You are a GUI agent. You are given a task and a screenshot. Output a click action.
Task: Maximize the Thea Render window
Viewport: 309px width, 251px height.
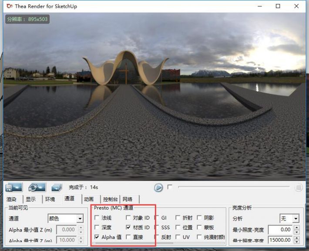tap(278, 6)
